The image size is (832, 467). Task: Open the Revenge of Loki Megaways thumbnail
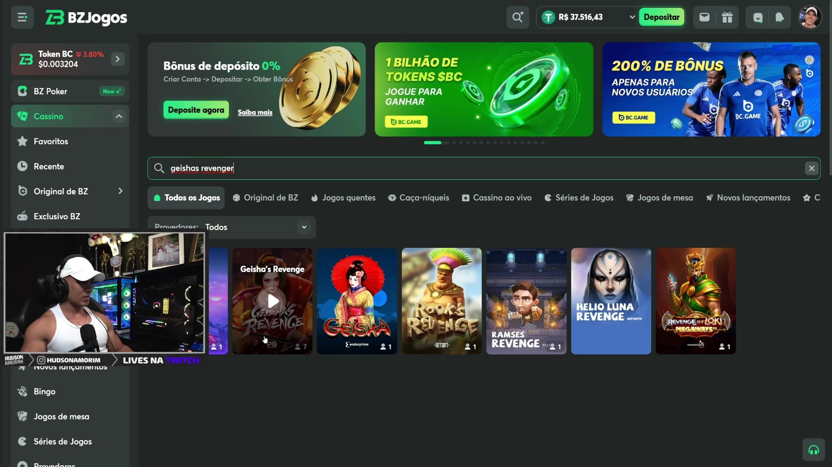[x=696, y=301]
